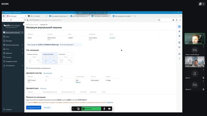Click the vmmanager logo
This screenshot has height=116, width=207.
12,26
